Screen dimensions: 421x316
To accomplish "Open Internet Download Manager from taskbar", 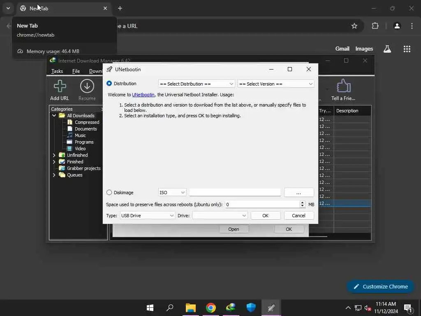I will [x=231, y=308].
